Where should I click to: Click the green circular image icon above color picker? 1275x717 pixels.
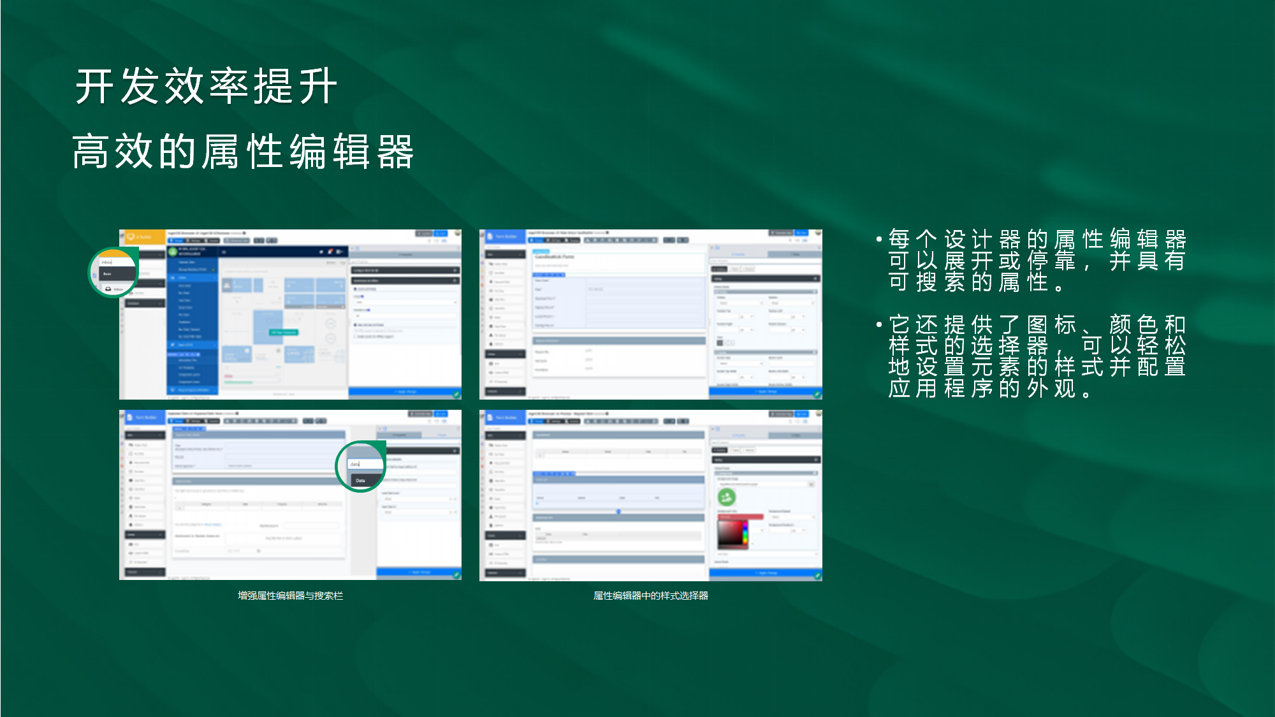[x=727, y=496]
